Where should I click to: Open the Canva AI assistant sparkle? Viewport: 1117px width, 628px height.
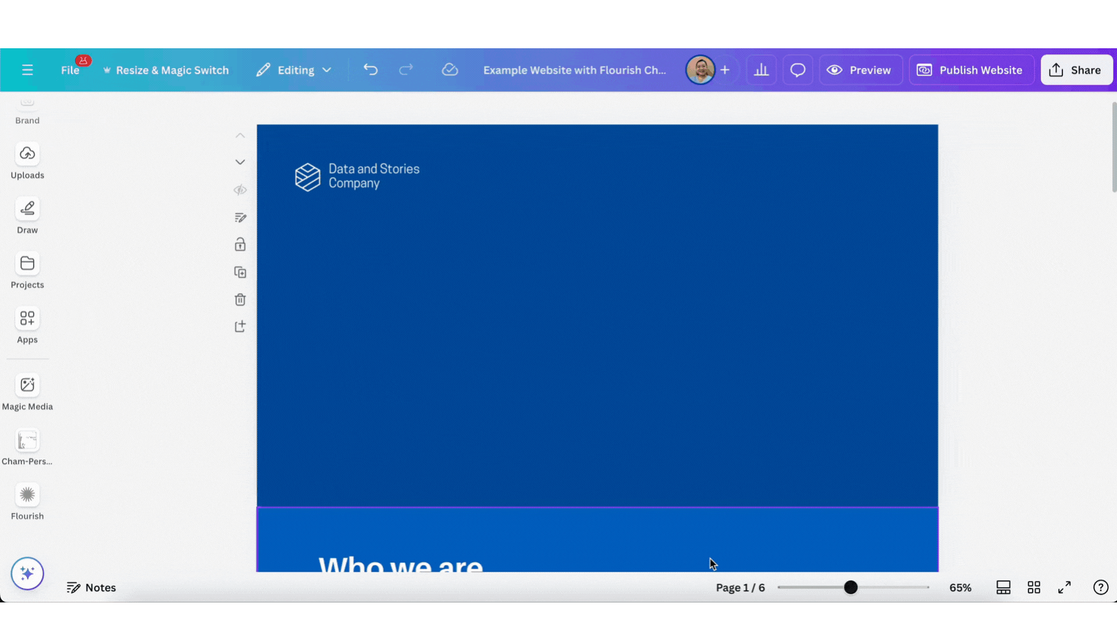[x=27, y=573]
